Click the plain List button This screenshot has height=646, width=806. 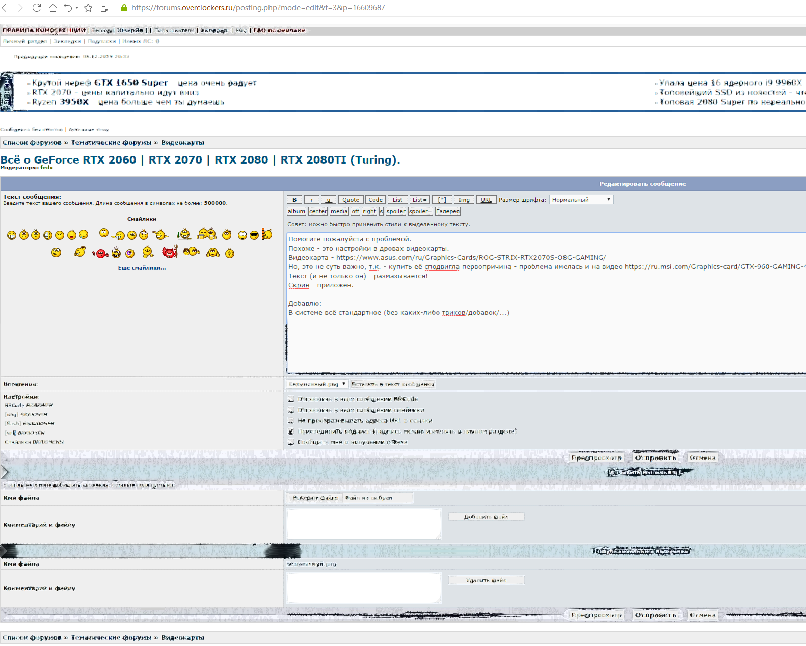(x=397, y=200)
